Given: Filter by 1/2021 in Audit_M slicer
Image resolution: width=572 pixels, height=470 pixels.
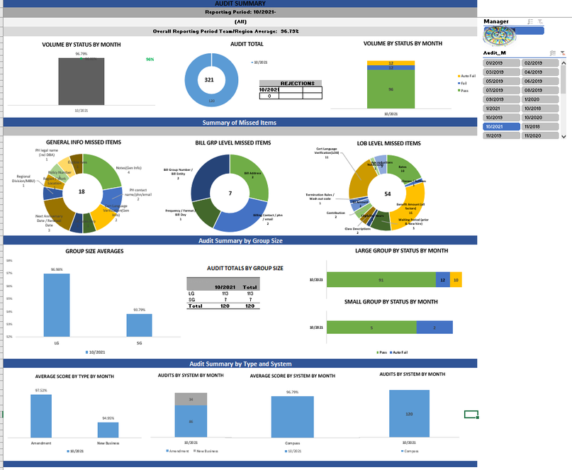Looking at the screenshot, I should pyautogui.click(x=501, y=108).
